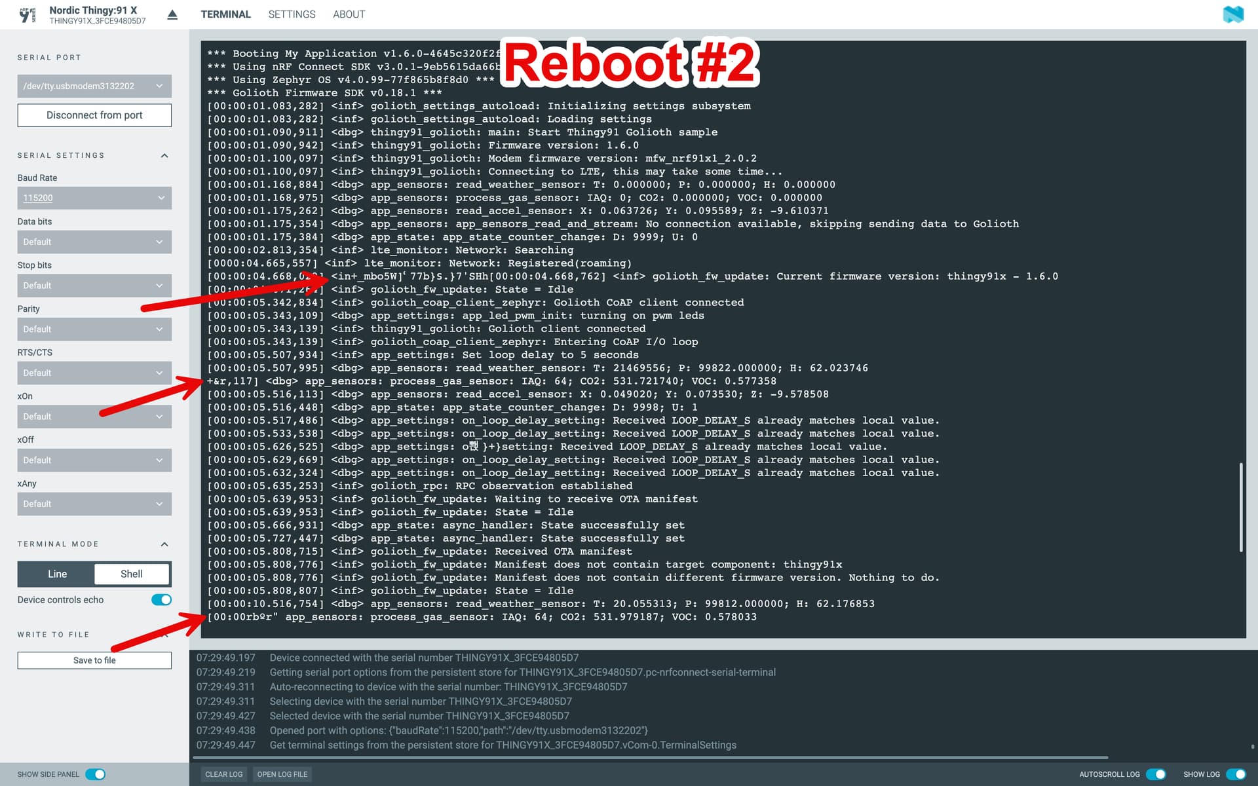
Task: Click log entry 'Opened port with options'
Action: (459, 730)
